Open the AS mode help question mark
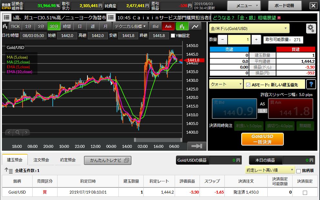320x200 pixels. (x=311, y=84)
